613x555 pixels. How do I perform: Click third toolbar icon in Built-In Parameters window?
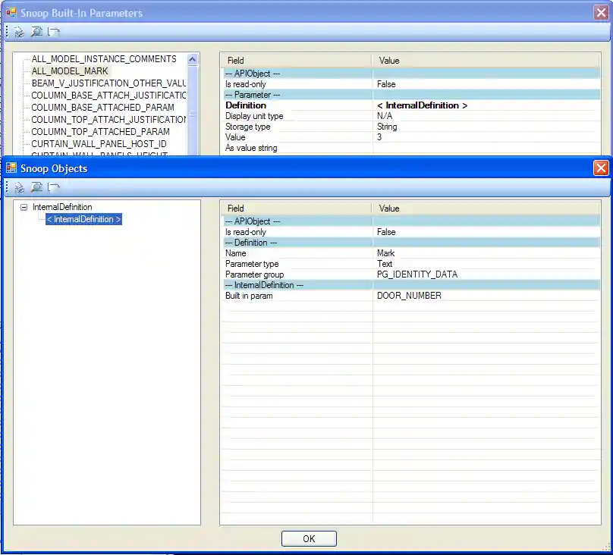(x=53, y=32)
